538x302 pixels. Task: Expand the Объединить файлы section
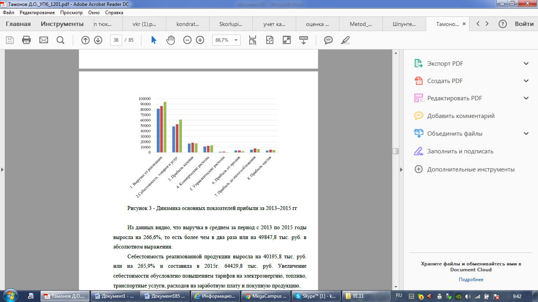click(526, 134)
